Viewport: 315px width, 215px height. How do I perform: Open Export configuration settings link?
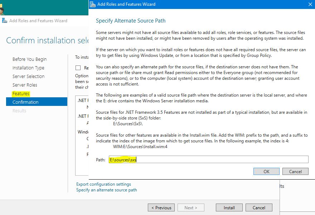[103, 184]
